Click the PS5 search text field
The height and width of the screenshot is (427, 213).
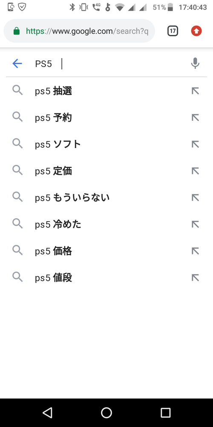tap(109, 64)
